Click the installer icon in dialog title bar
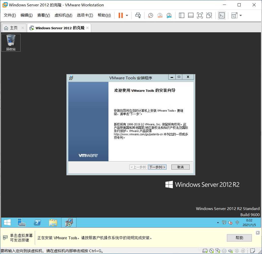The width and height of the screenshot is (262, 254). [71, 78]
